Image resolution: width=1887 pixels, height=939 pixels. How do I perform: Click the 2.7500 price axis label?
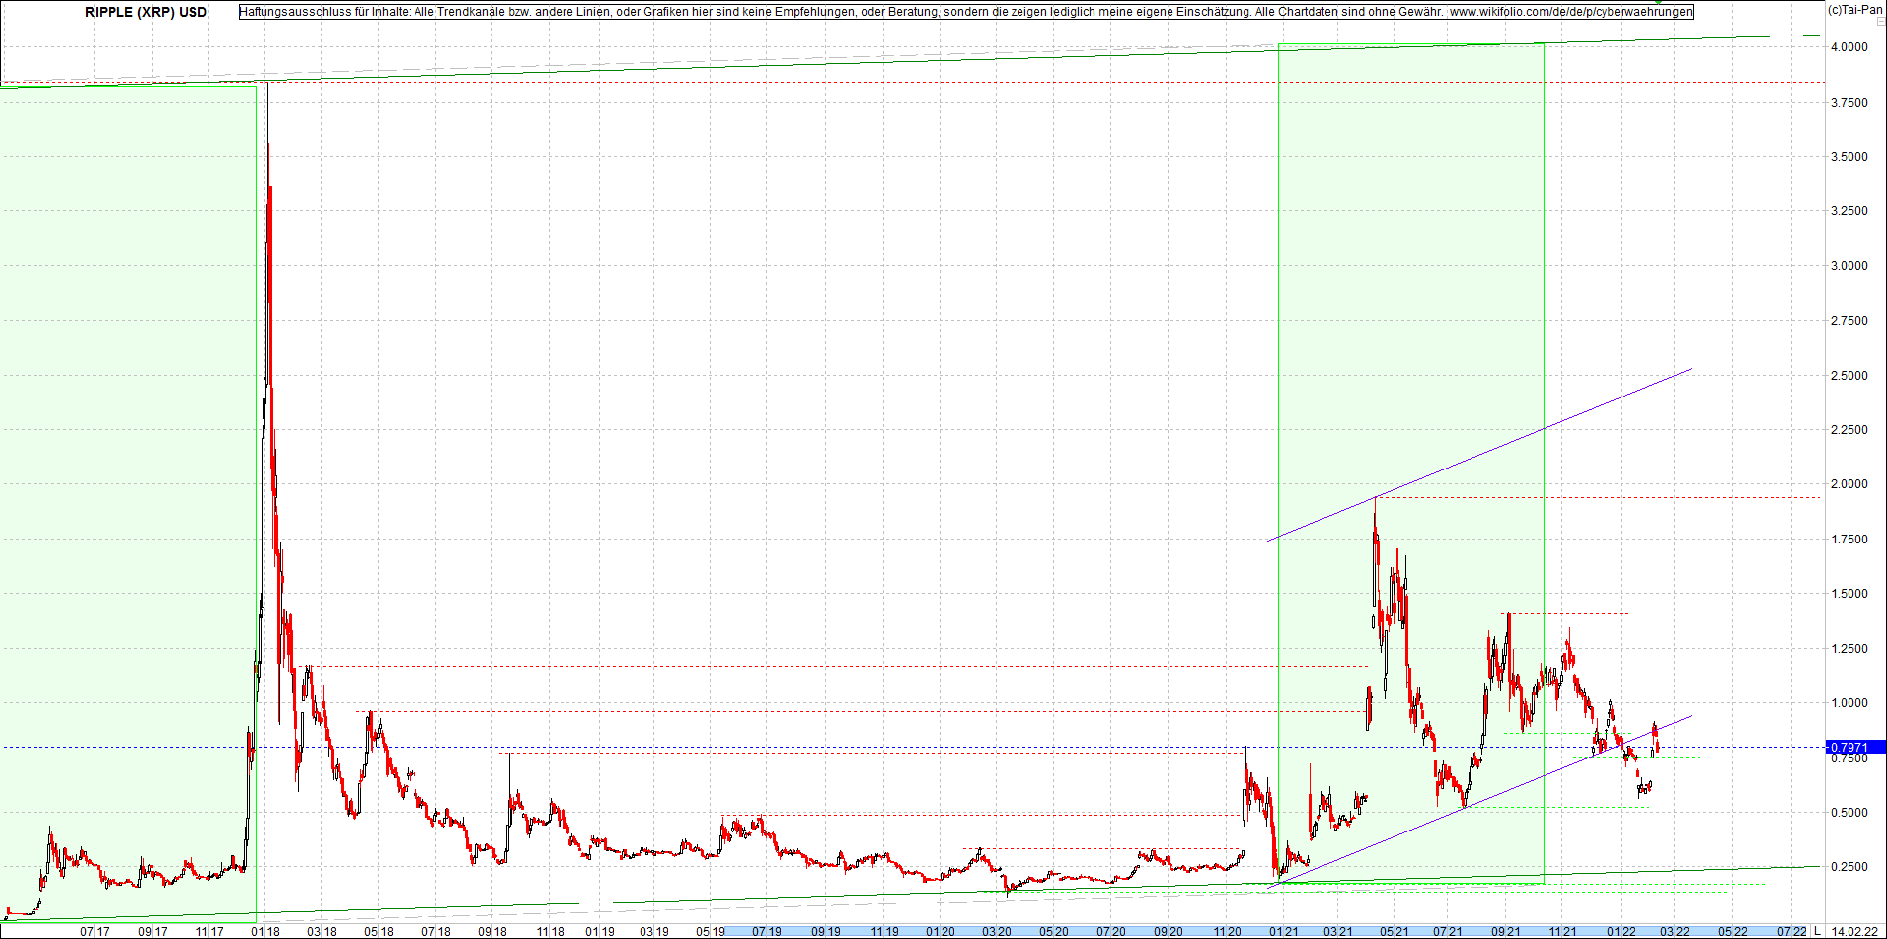1849,321
